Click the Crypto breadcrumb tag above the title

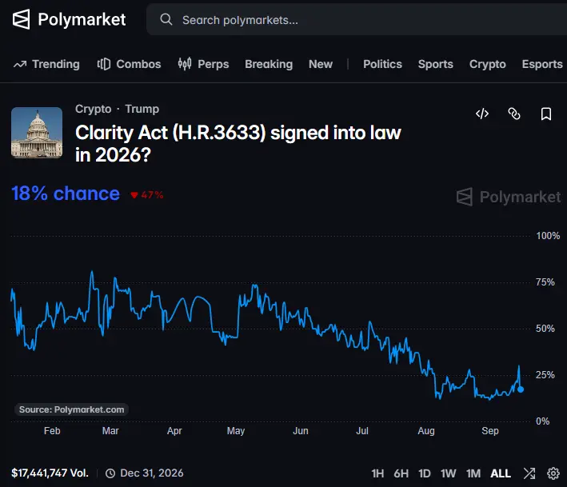(94, 109)
